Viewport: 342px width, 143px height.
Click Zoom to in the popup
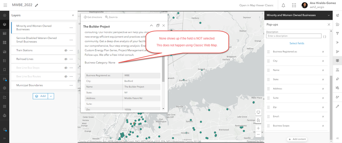tap(111, 17)
